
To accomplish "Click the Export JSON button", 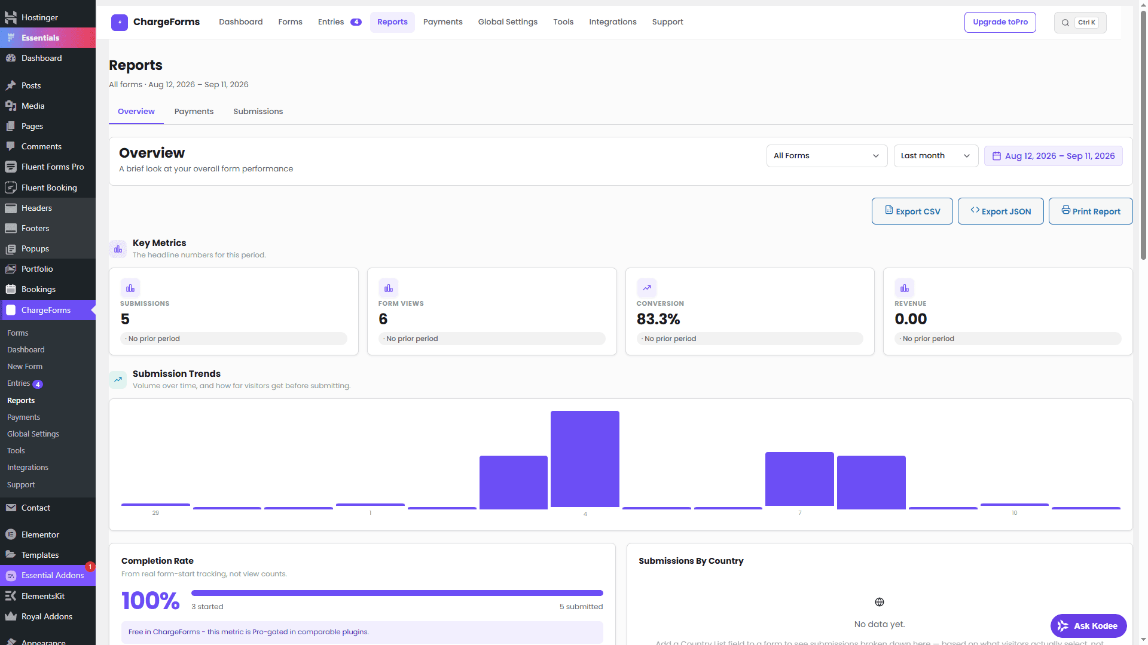I will coord(1001,211).
